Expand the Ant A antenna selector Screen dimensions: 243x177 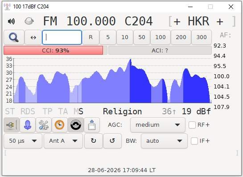(63, 141)
